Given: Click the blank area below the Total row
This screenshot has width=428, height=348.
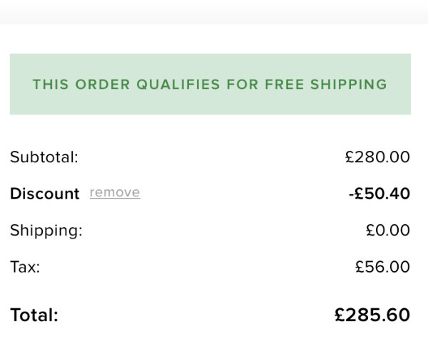Looking at the screenshot, I should (x=214, y=338).
